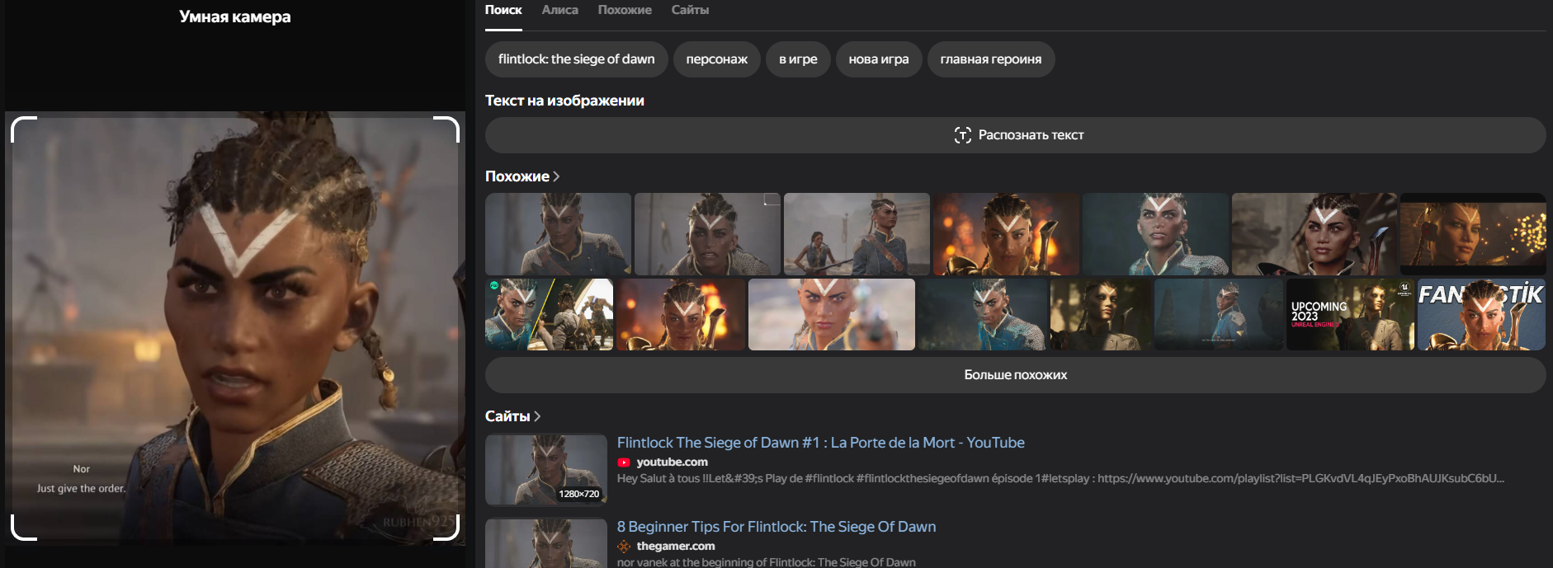Viewport: 1553px width, 568px height.
Task: Click the YouTube favicon icon
Action: 624,462
